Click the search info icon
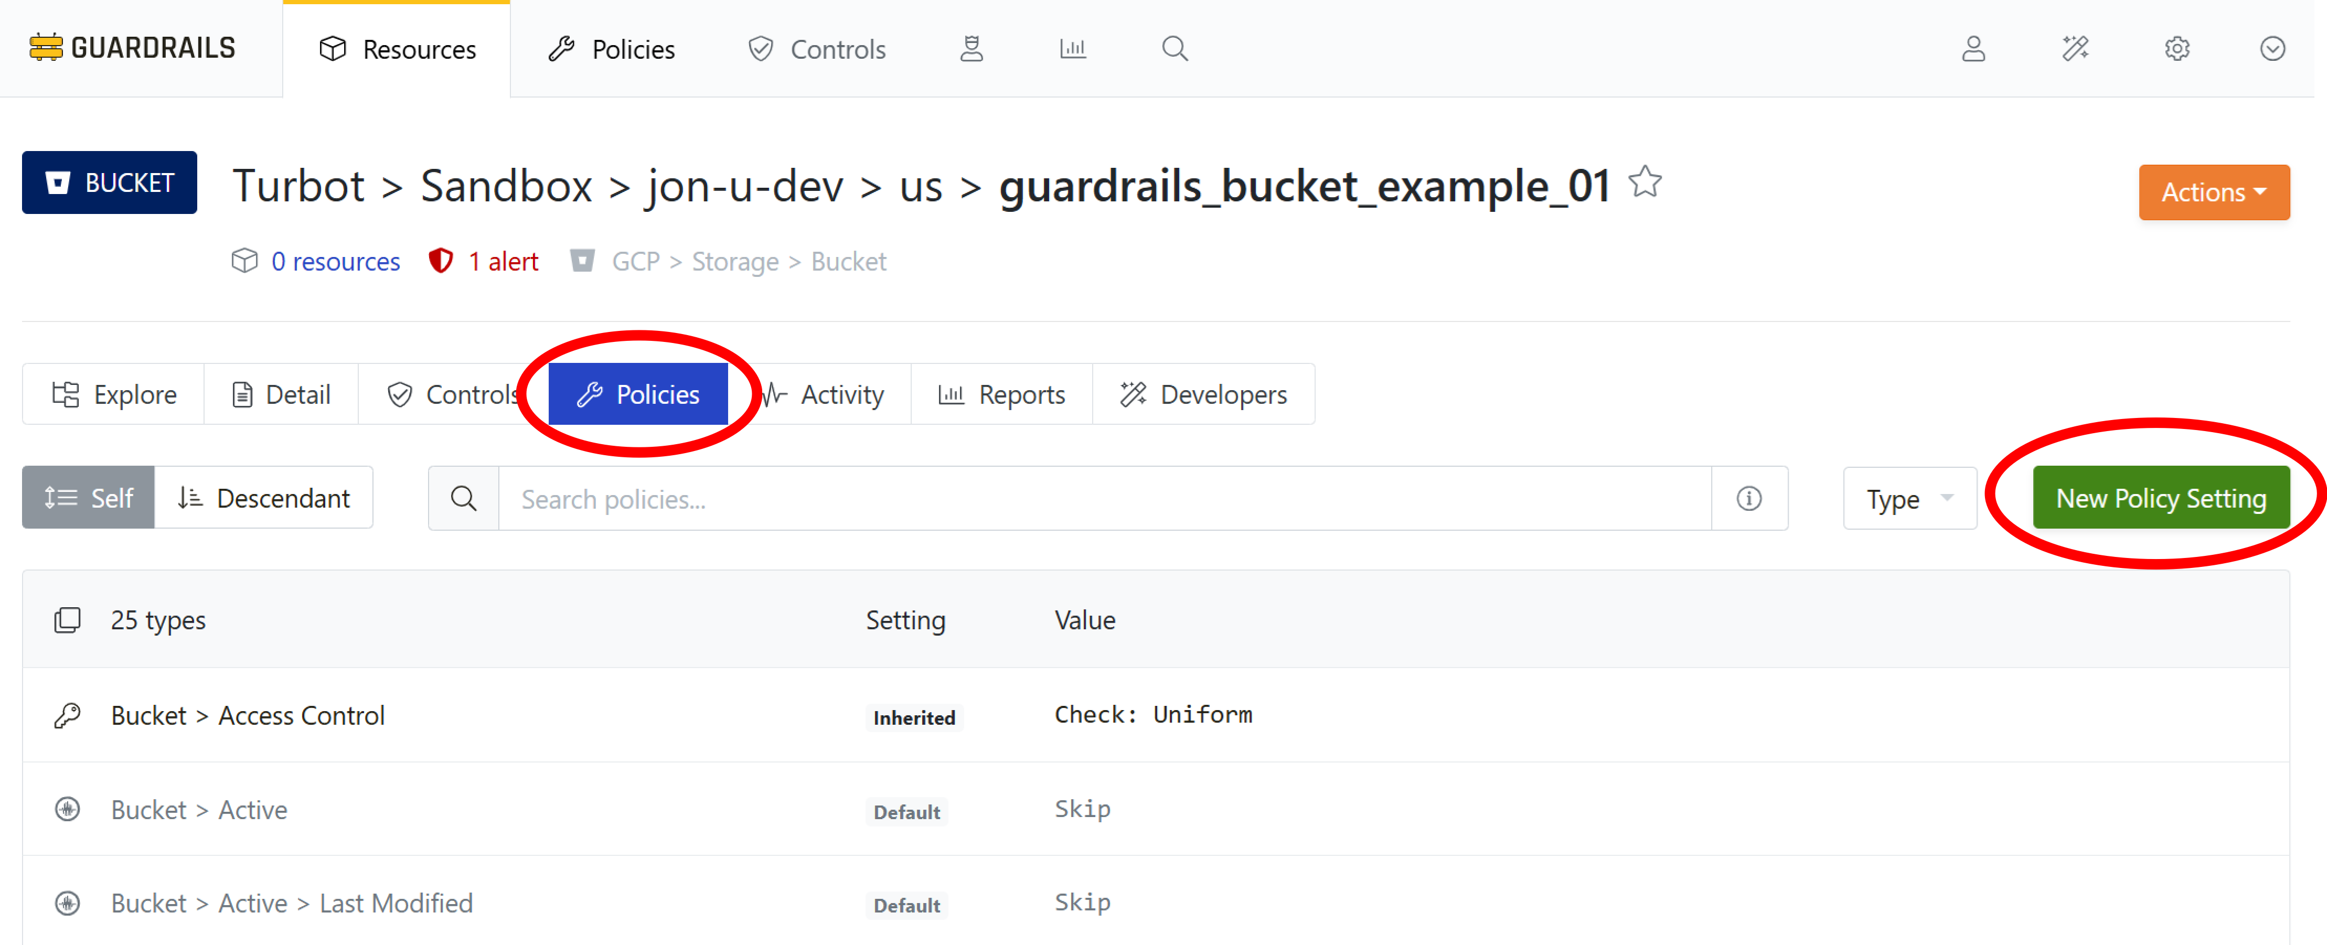 (1749, 499)
